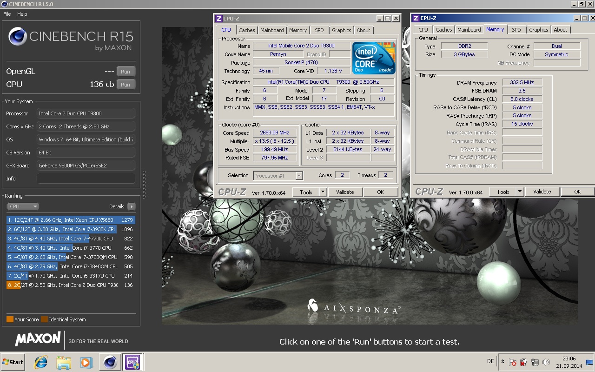
Task: Switch to Memory tab in left CPU-Z
Action: (x=298, y=30)
